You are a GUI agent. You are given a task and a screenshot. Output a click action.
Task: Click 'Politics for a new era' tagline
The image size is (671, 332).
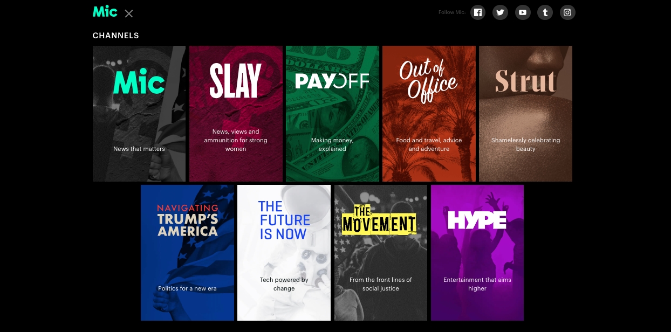click(x=187, y=288)
